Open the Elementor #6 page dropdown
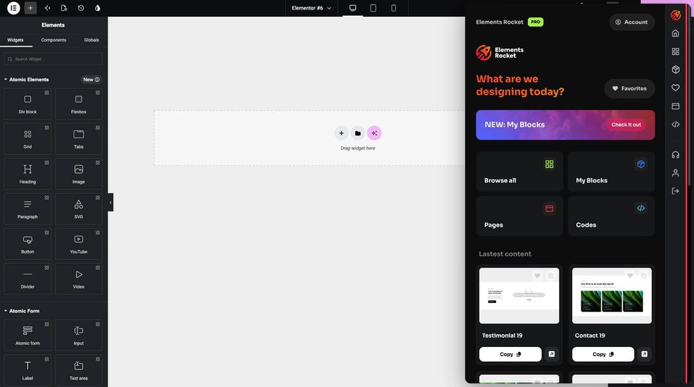The image size is (694, 387). pos(311,8)
